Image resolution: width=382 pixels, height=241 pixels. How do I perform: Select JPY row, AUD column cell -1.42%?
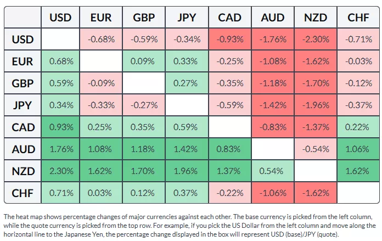(273, 105)
